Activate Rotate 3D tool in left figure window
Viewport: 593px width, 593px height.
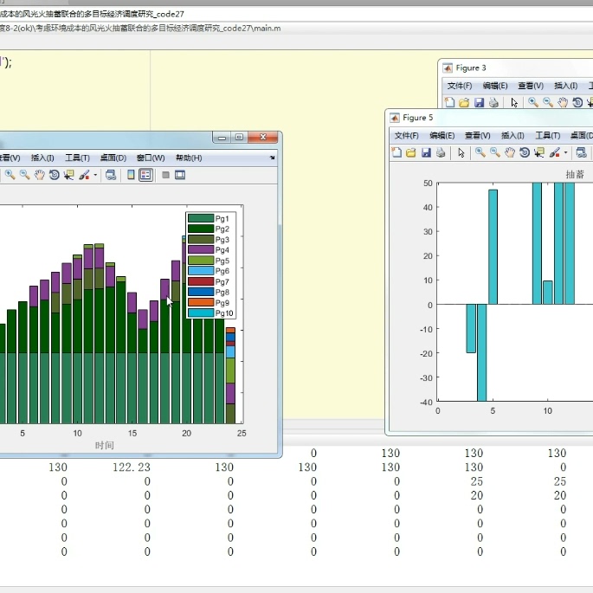(x=55, y=175)
